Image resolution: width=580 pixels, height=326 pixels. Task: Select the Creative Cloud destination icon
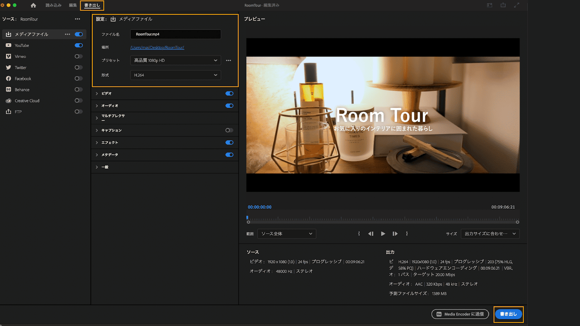pyautogui.click(x=8, y=100)
